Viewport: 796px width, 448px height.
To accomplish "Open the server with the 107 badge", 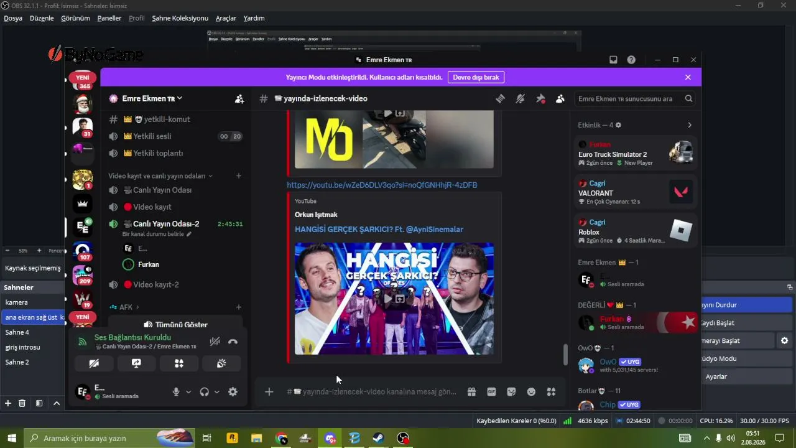I will pyautogui.click(x=82, y=251).
